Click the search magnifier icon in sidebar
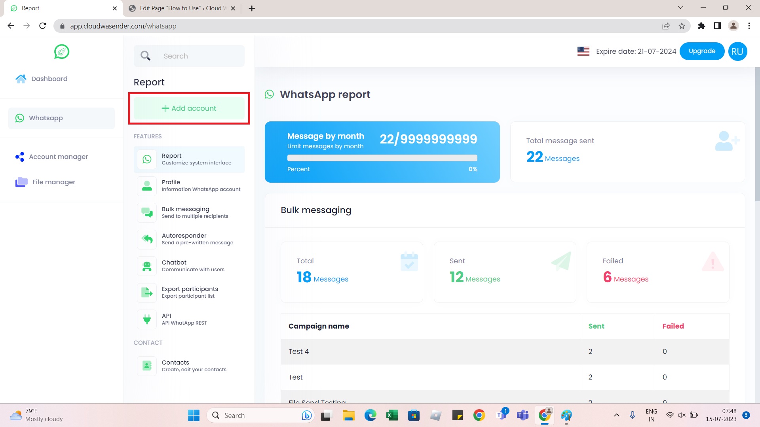760x427 pixels. click(145, 56)
